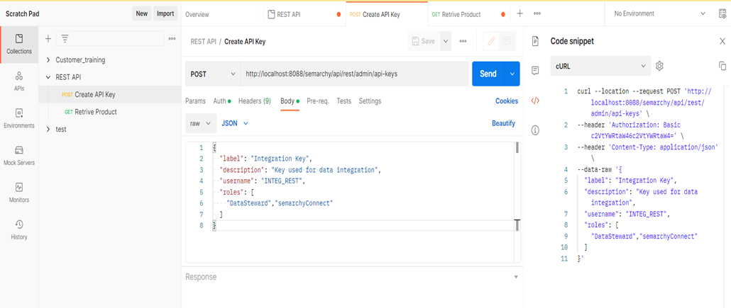Expand the test collection
Screen dimensions: 731x308
48,130
